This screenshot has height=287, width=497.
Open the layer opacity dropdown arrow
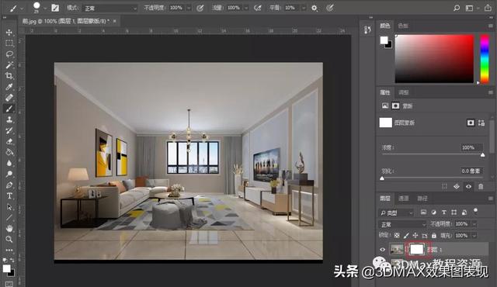click(x=474, y=224)
